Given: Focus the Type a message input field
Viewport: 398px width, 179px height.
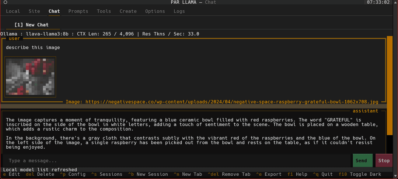Looking at the screenshot, I should tap(177, 161).
